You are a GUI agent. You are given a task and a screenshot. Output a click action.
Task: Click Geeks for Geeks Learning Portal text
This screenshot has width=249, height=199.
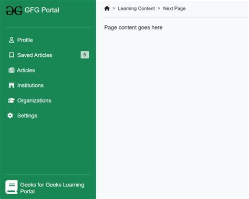click(x=52, y=188)
